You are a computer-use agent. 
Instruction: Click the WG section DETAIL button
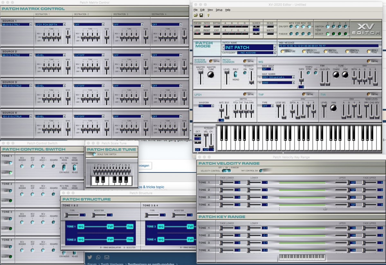click(369, 61)
